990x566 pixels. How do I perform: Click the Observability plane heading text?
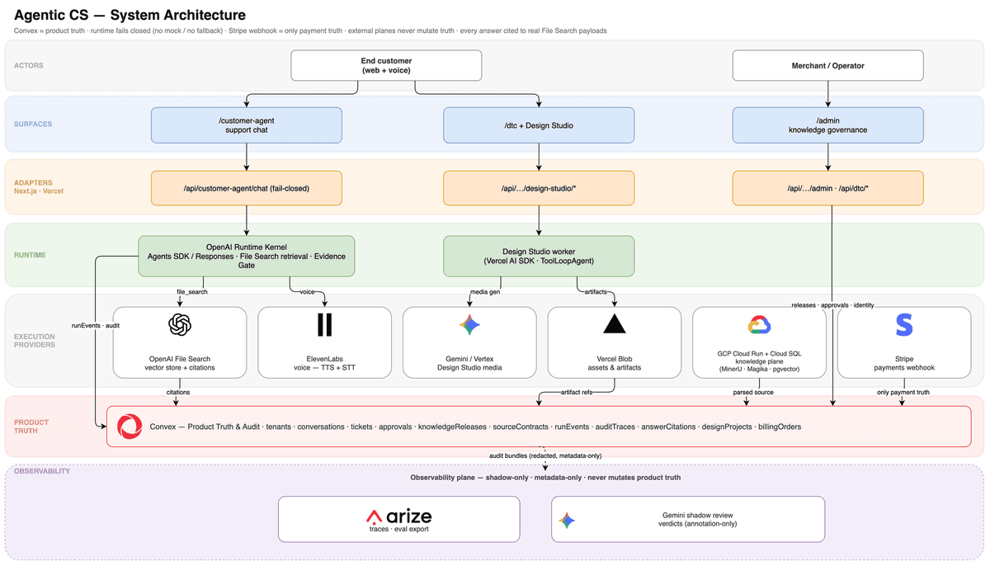coord(545,478)
